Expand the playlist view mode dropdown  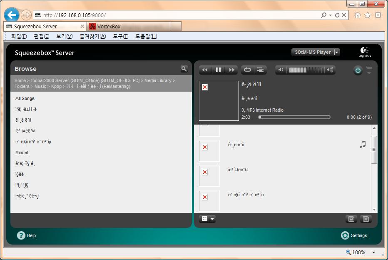click(x=212, y=219)
